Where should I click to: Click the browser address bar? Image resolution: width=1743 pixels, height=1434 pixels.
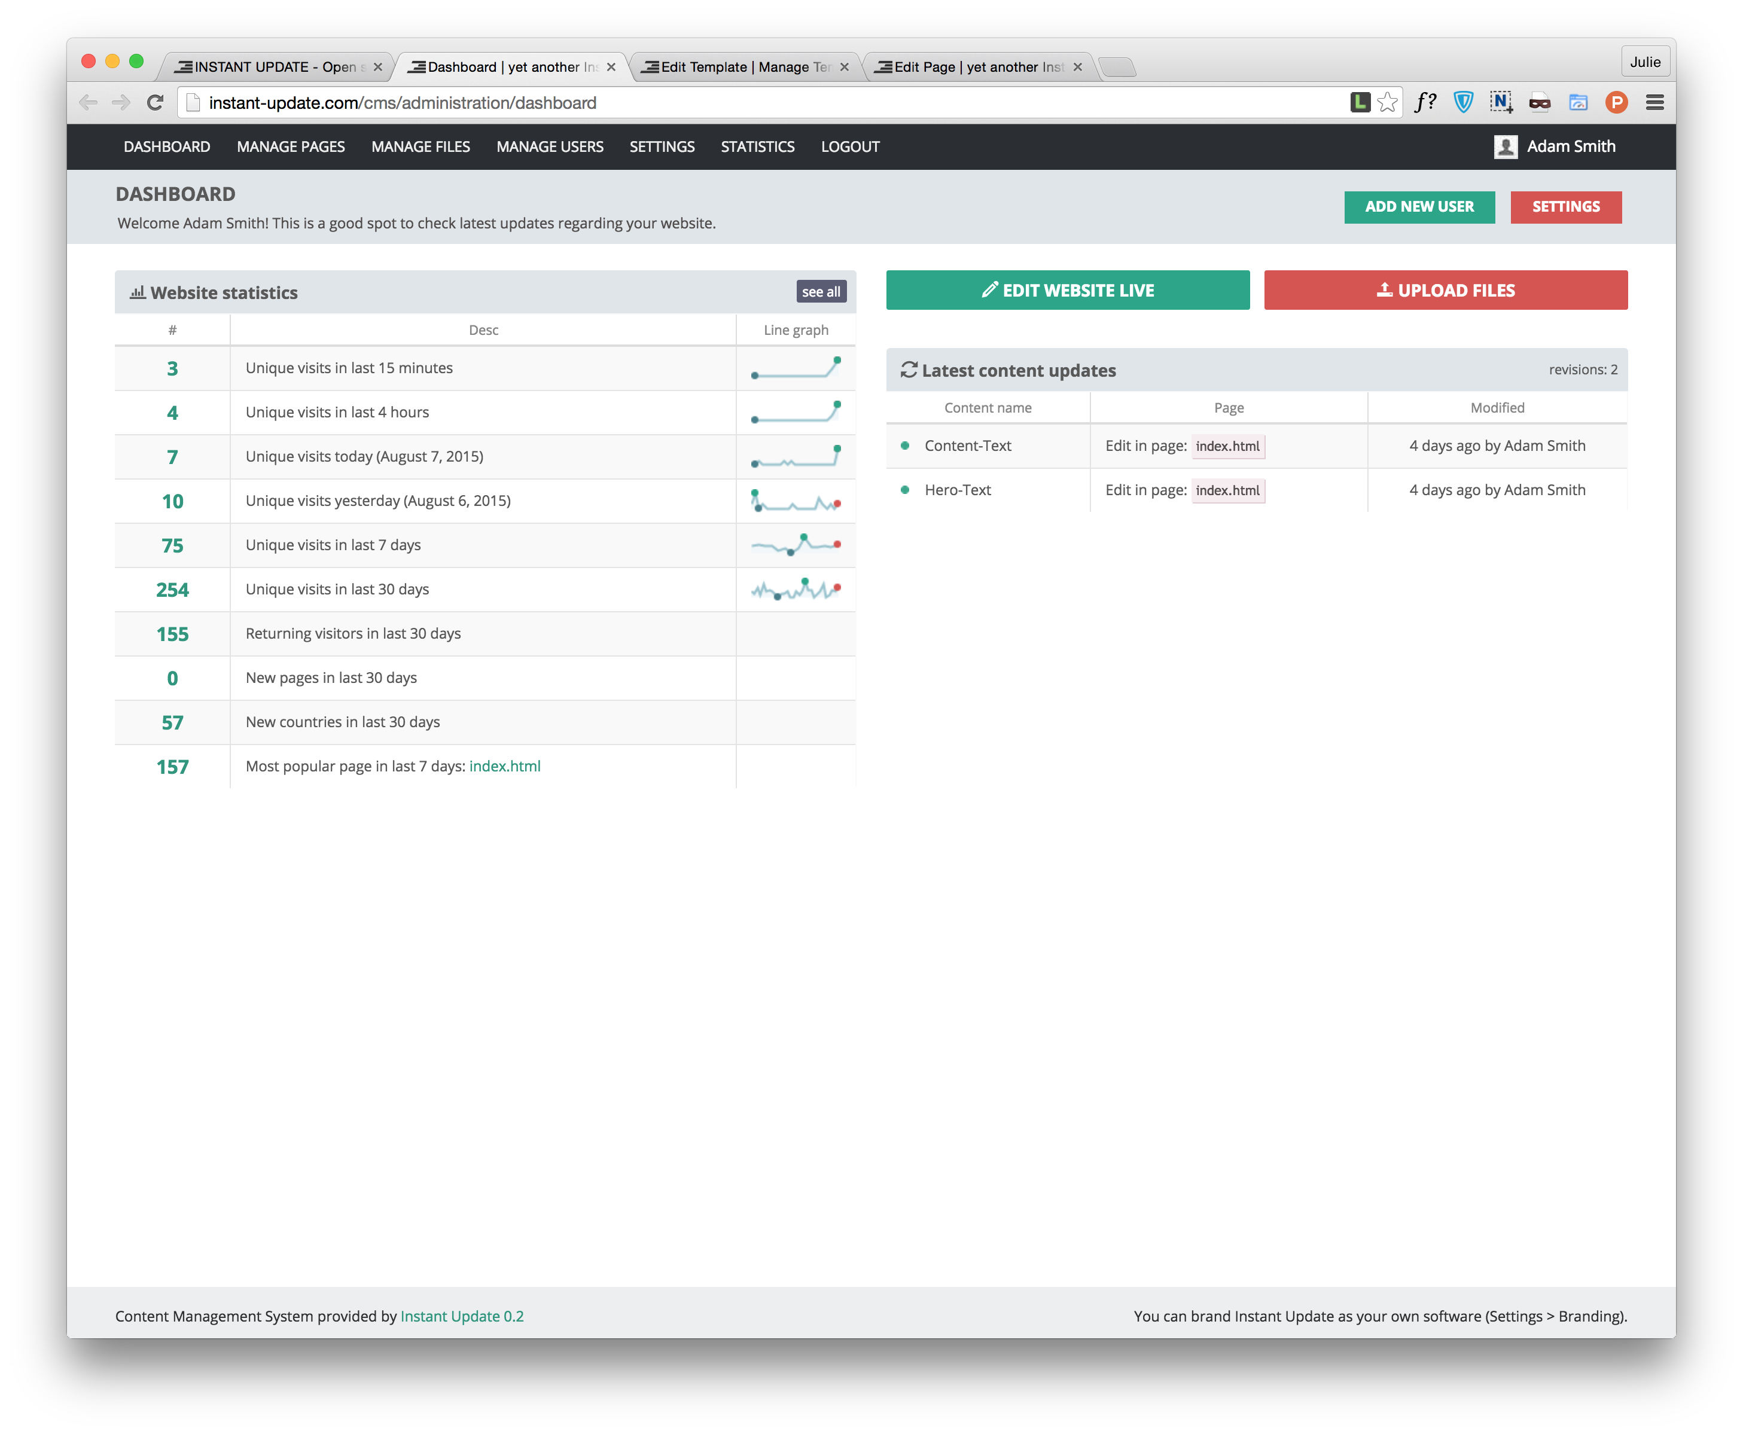(x=743, y=102)
